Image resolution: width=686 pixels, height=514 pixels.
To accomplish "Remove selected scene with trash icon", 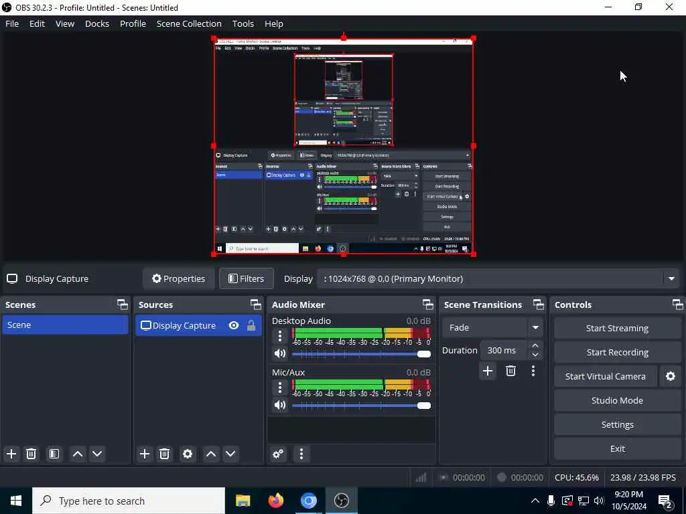I will (x=31, y=454).
